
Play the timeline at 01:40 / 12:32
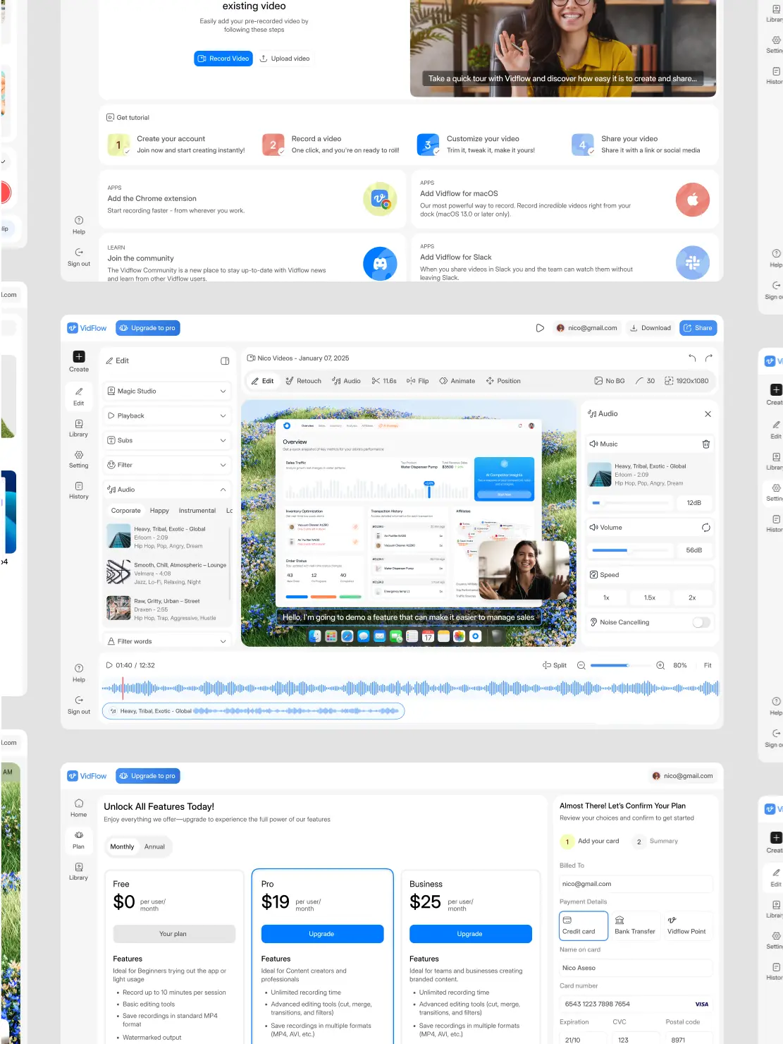point(109,665)
